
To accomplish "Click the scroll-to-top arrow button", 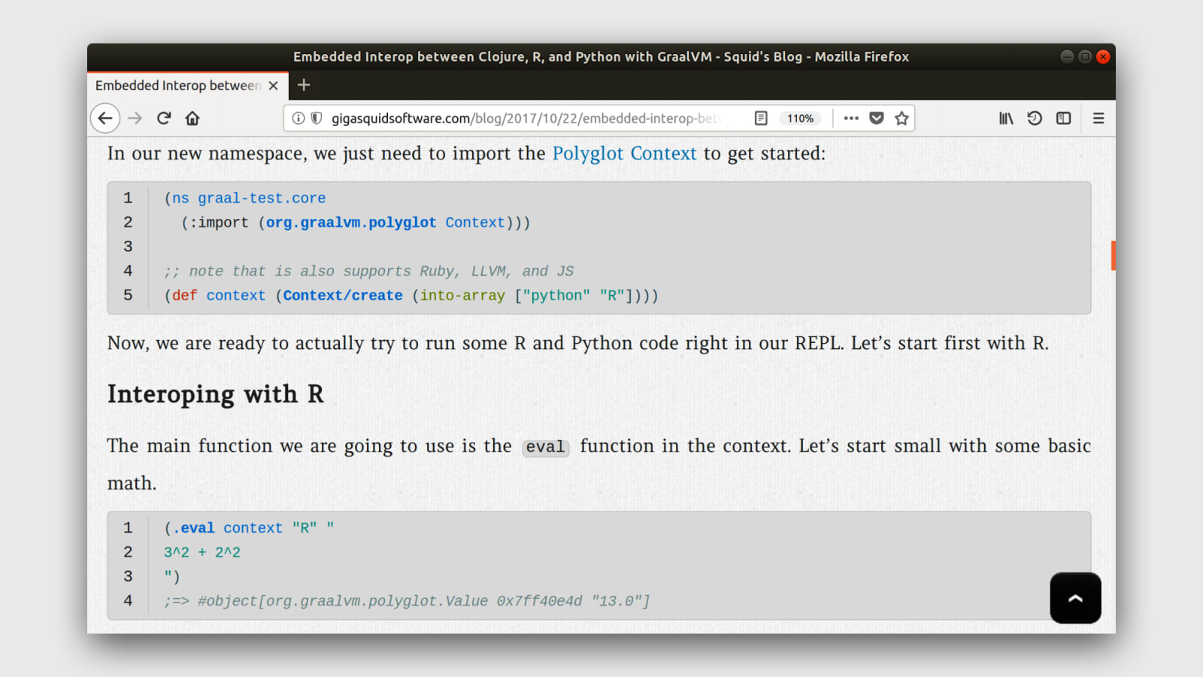I will [1075, 598].
